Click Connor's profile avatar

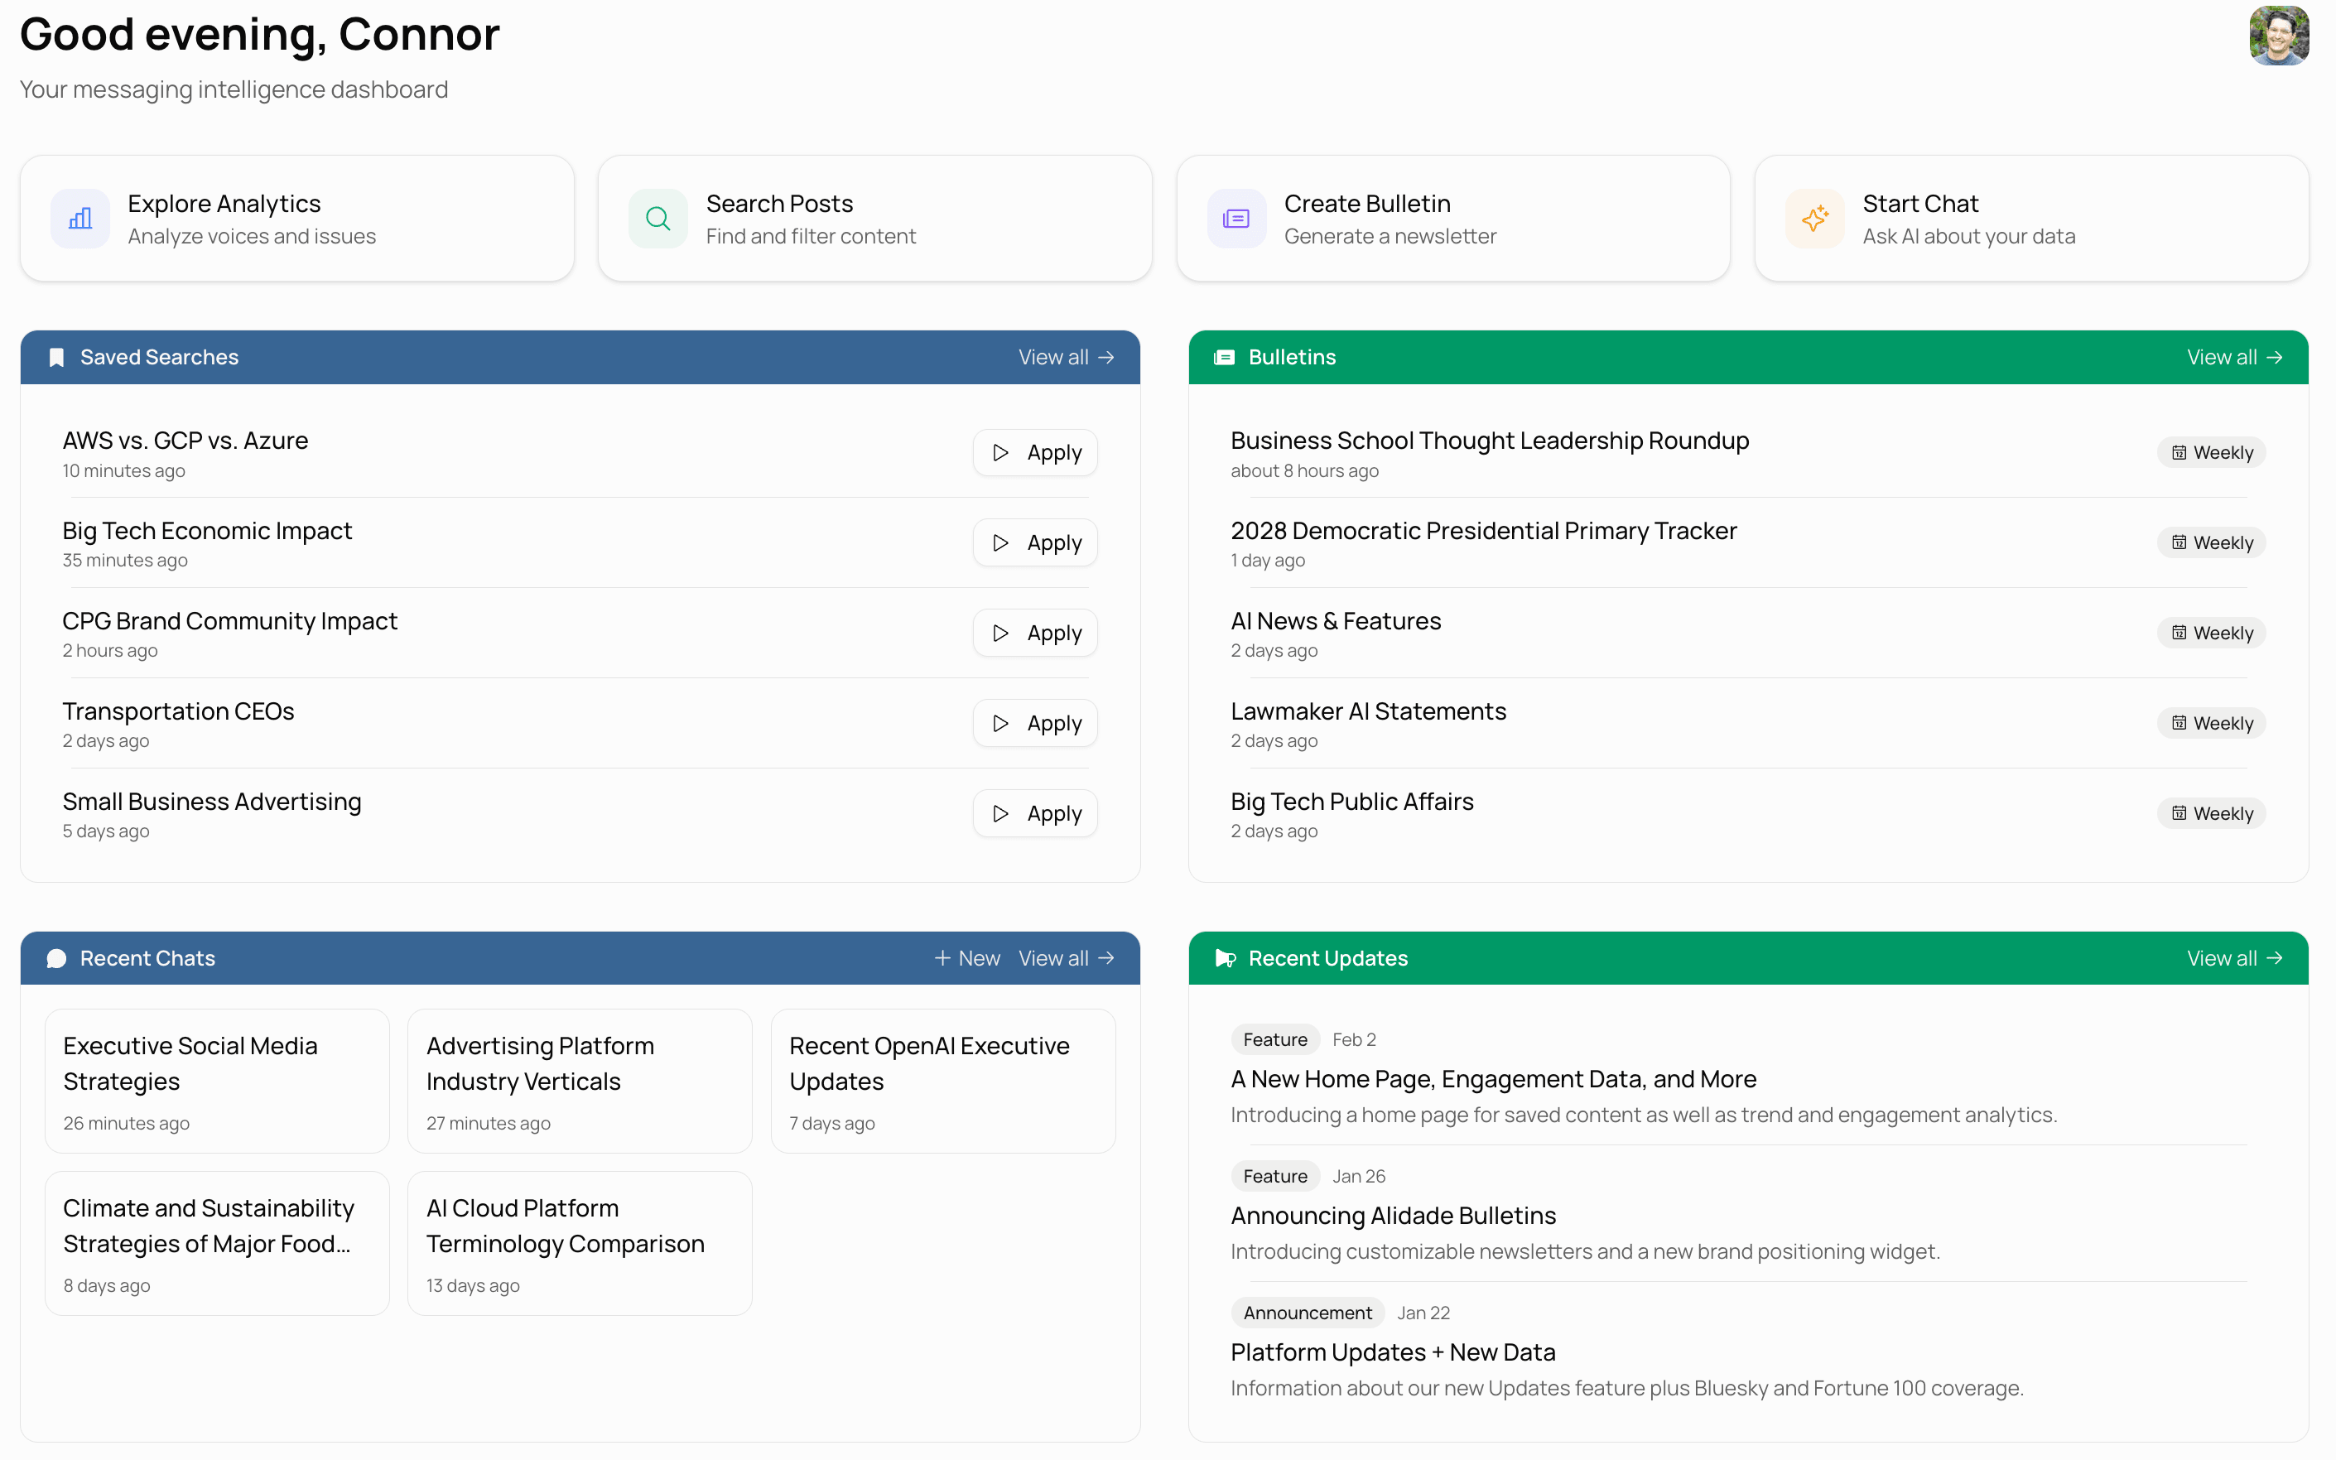2279,35
